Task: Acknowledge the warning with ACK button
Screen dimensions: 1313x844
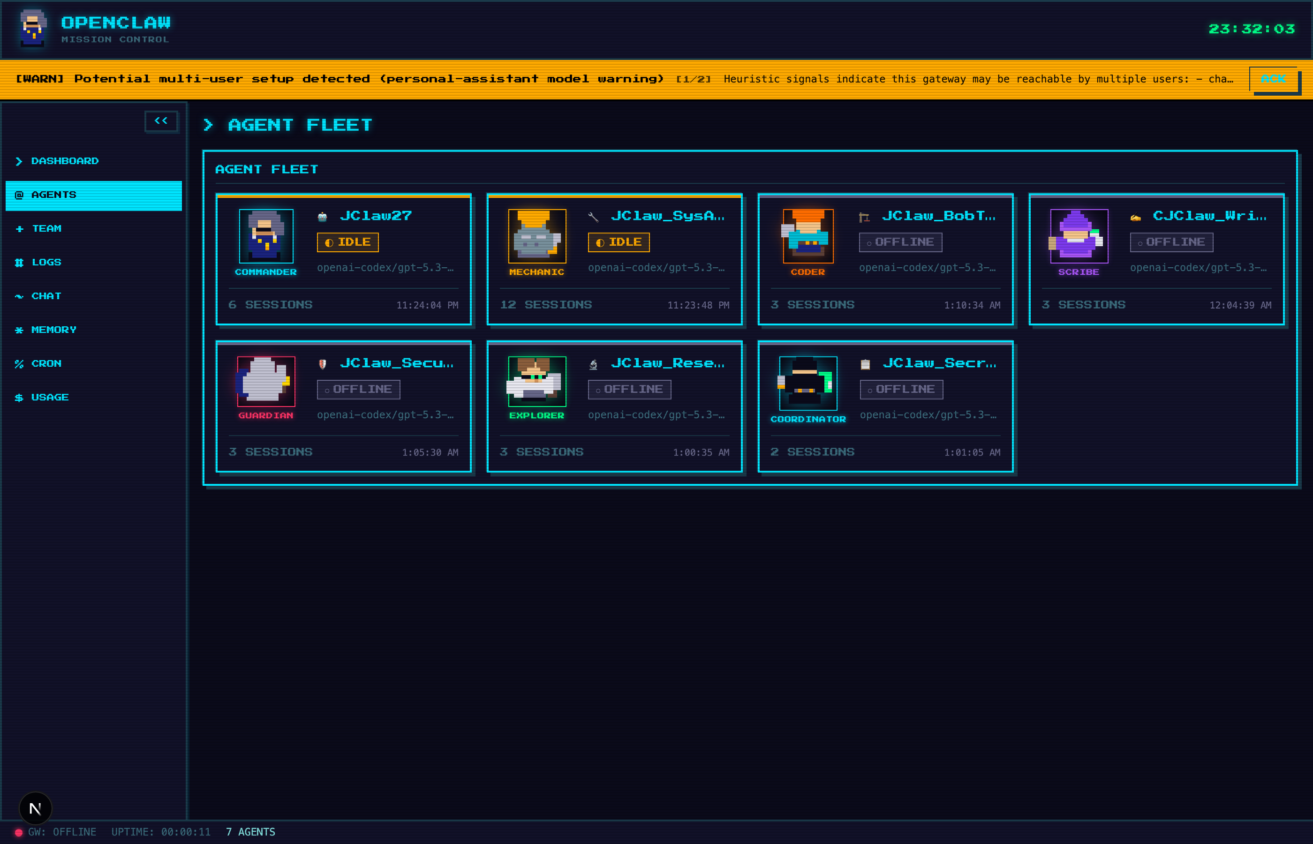Action: [x=1273, y=79]
